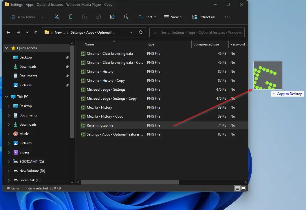Open recent locations dropdown arrow
Image resolution: width=306 pixels, height=210 pixels.
click(x=27, y=32)
